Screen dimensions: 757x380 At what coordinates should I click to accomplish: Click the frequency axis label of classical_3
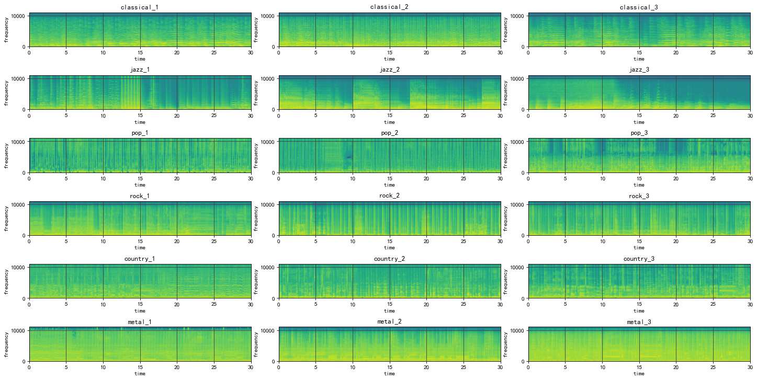click(x=506, y=30)
